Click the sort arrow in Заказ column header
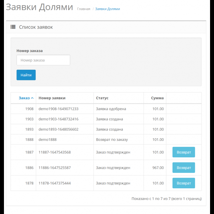The width and height of the screenshot is (214, 214). point(32,98)
